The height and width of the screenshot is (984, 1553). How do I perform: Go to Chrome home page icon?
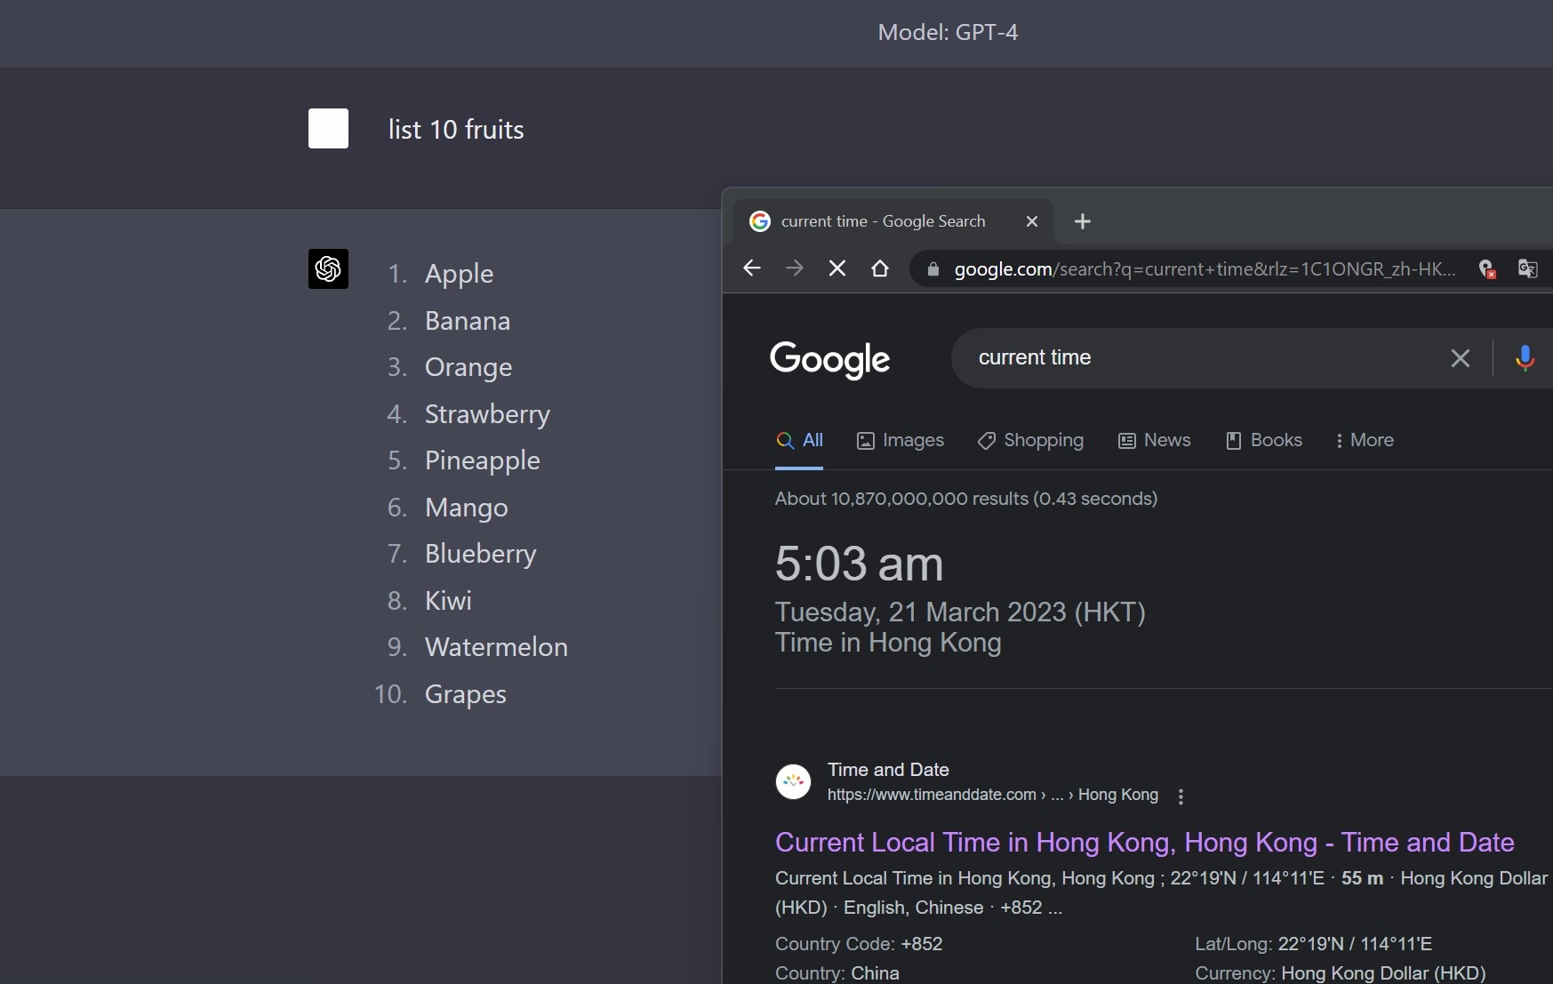coord(880,268)
